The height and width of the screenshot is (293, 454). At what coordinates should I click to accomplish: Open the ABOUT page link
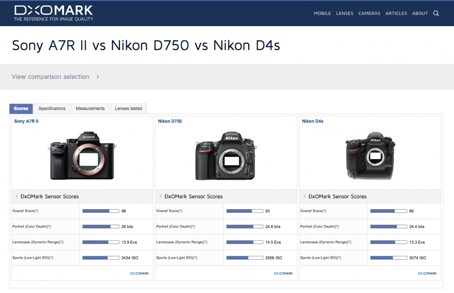click(x=420, y=13)
